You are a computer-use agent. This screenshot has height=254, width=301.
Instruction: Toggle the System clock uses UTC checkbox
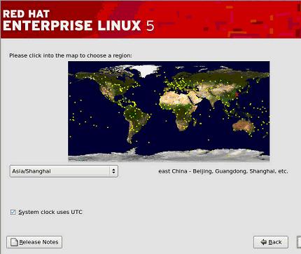point(13,212)
